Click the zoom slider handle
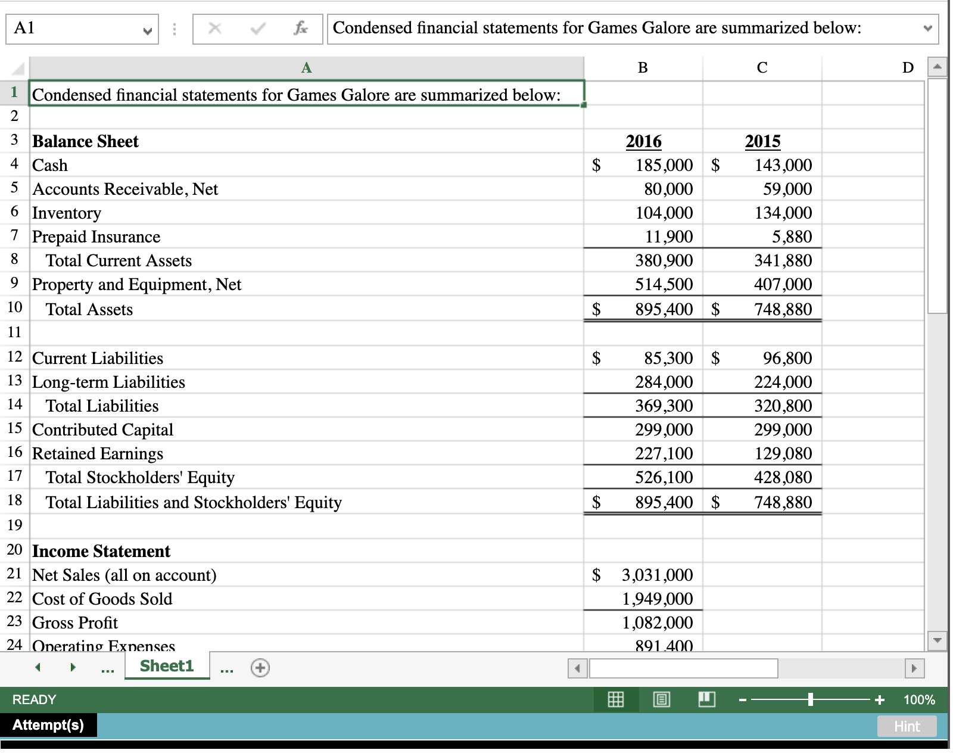The height and width of the screenshot is (753, 953). 811,700
